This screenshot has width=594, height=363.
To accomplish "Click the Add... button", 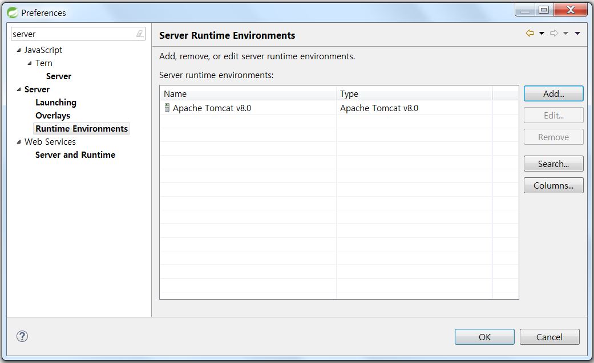I will [553, 93].
